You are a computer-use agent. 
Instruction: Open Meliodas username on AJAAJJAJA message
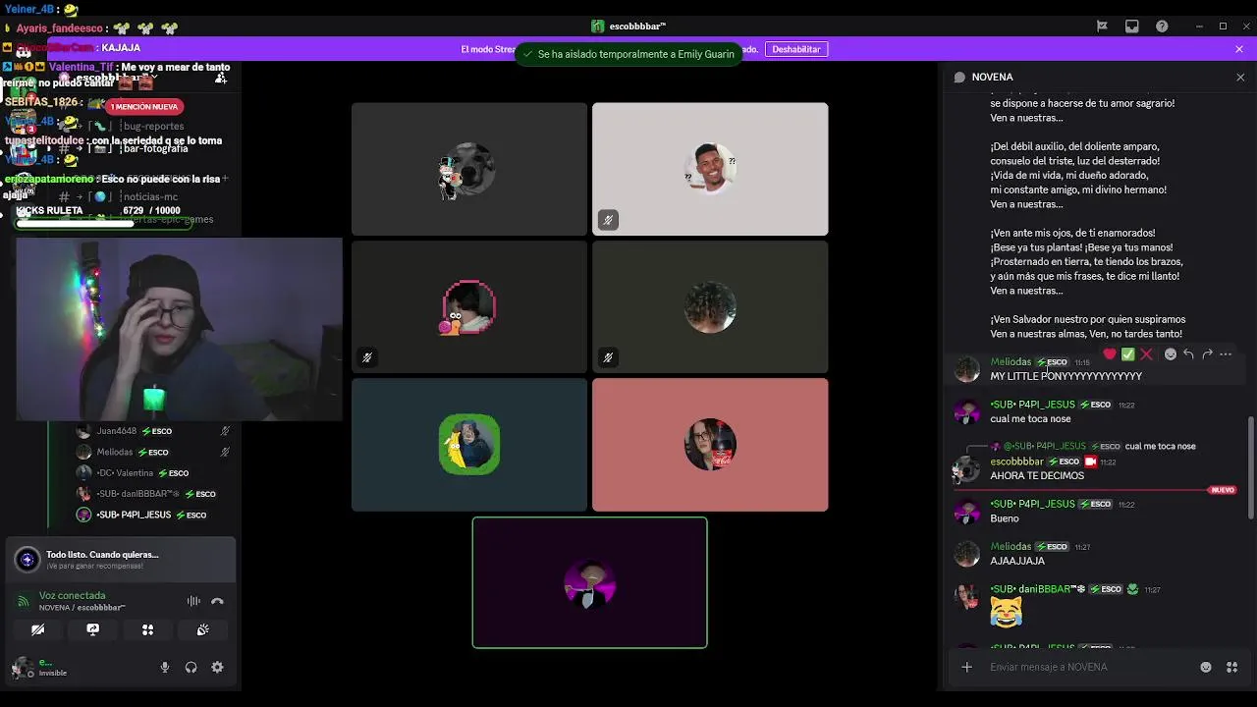tap(1011, 546)
